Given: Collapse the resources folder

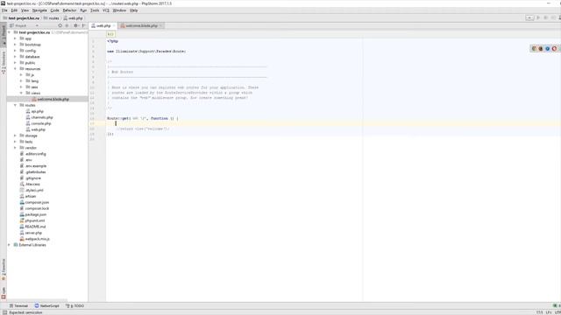Looking at the screenshot, I should 15,69.
